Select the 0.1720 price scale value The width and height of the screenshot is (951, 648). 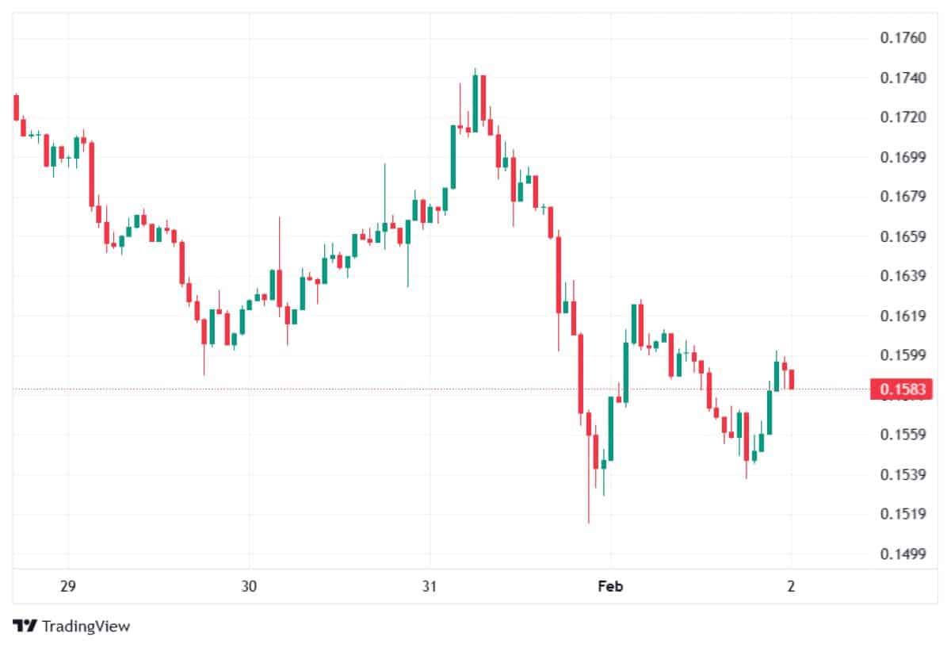(902, 117)
